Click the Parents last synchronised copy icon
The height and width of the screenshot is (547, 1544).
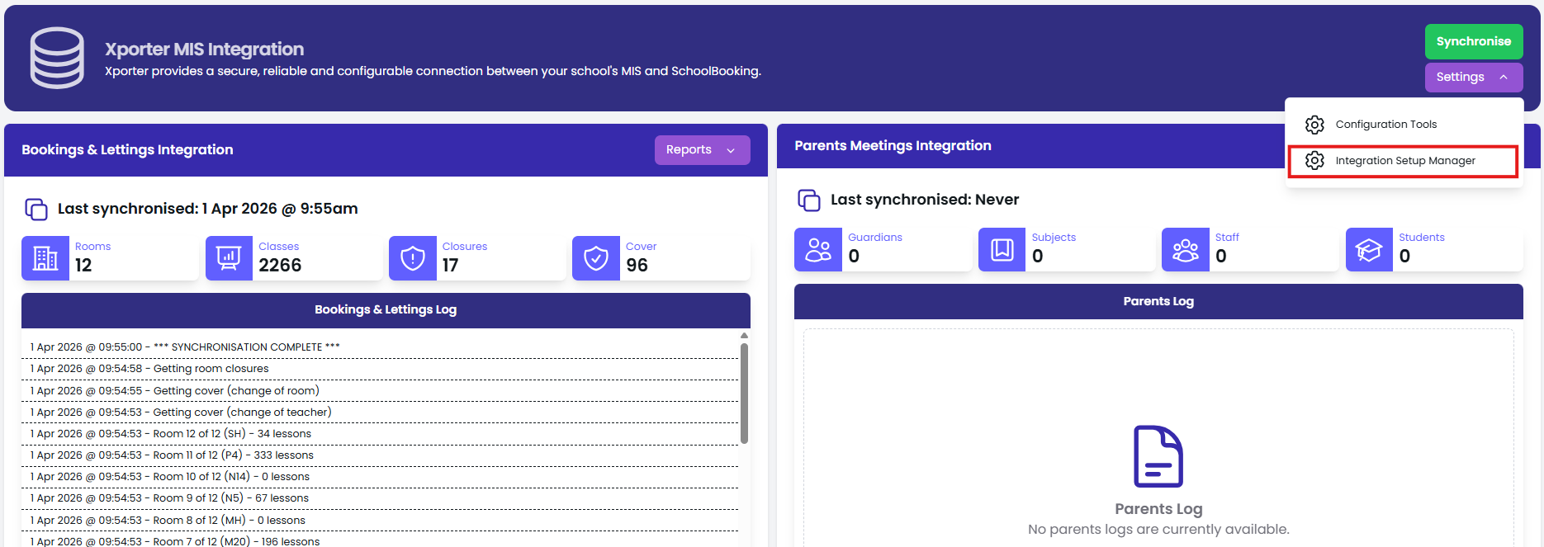coord(809,200)
